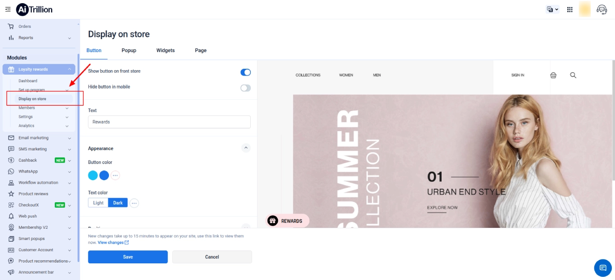Expand the Reports menu chevron
The width and height of the screenshot is (615, 280).
tap(69, 38)
